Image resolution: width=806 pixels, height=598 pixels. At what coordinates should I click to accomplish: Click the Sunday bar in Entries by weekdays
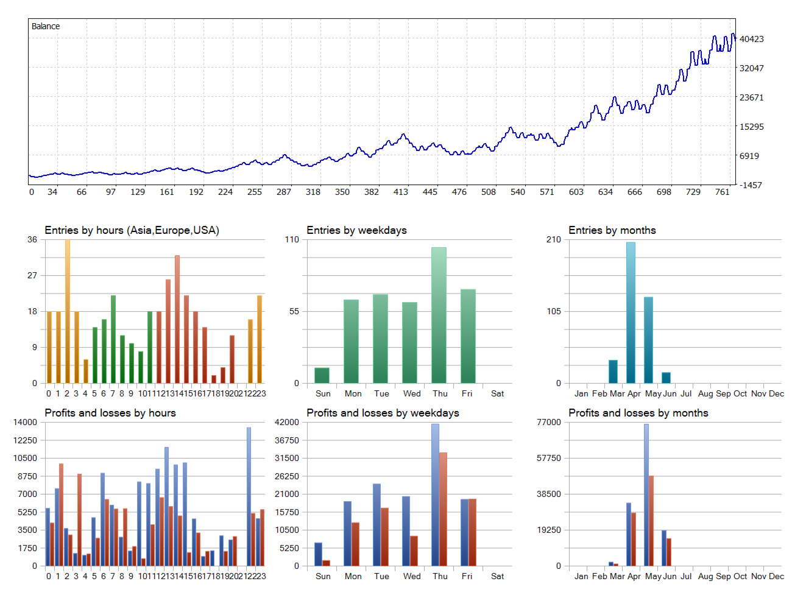tap(322, 375)
